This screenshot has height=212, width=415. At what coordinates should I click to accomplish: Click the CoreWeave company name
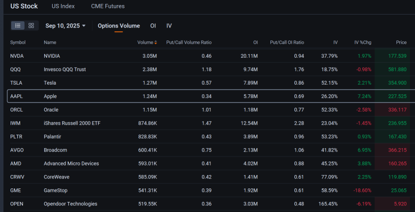(57, 177)
